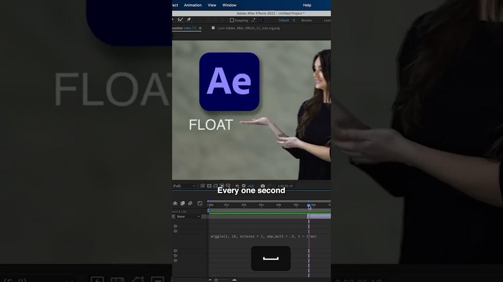The width and height of the screenshot is (503, 282).
Task: Select the FLOAT text in viewer
Action: [x=211, y=125]
